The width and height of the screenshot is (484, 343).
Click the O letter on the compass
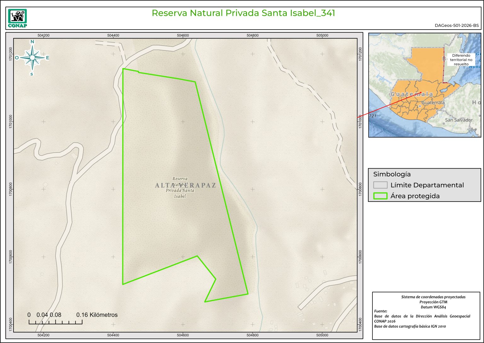click(x=17, y=58)
